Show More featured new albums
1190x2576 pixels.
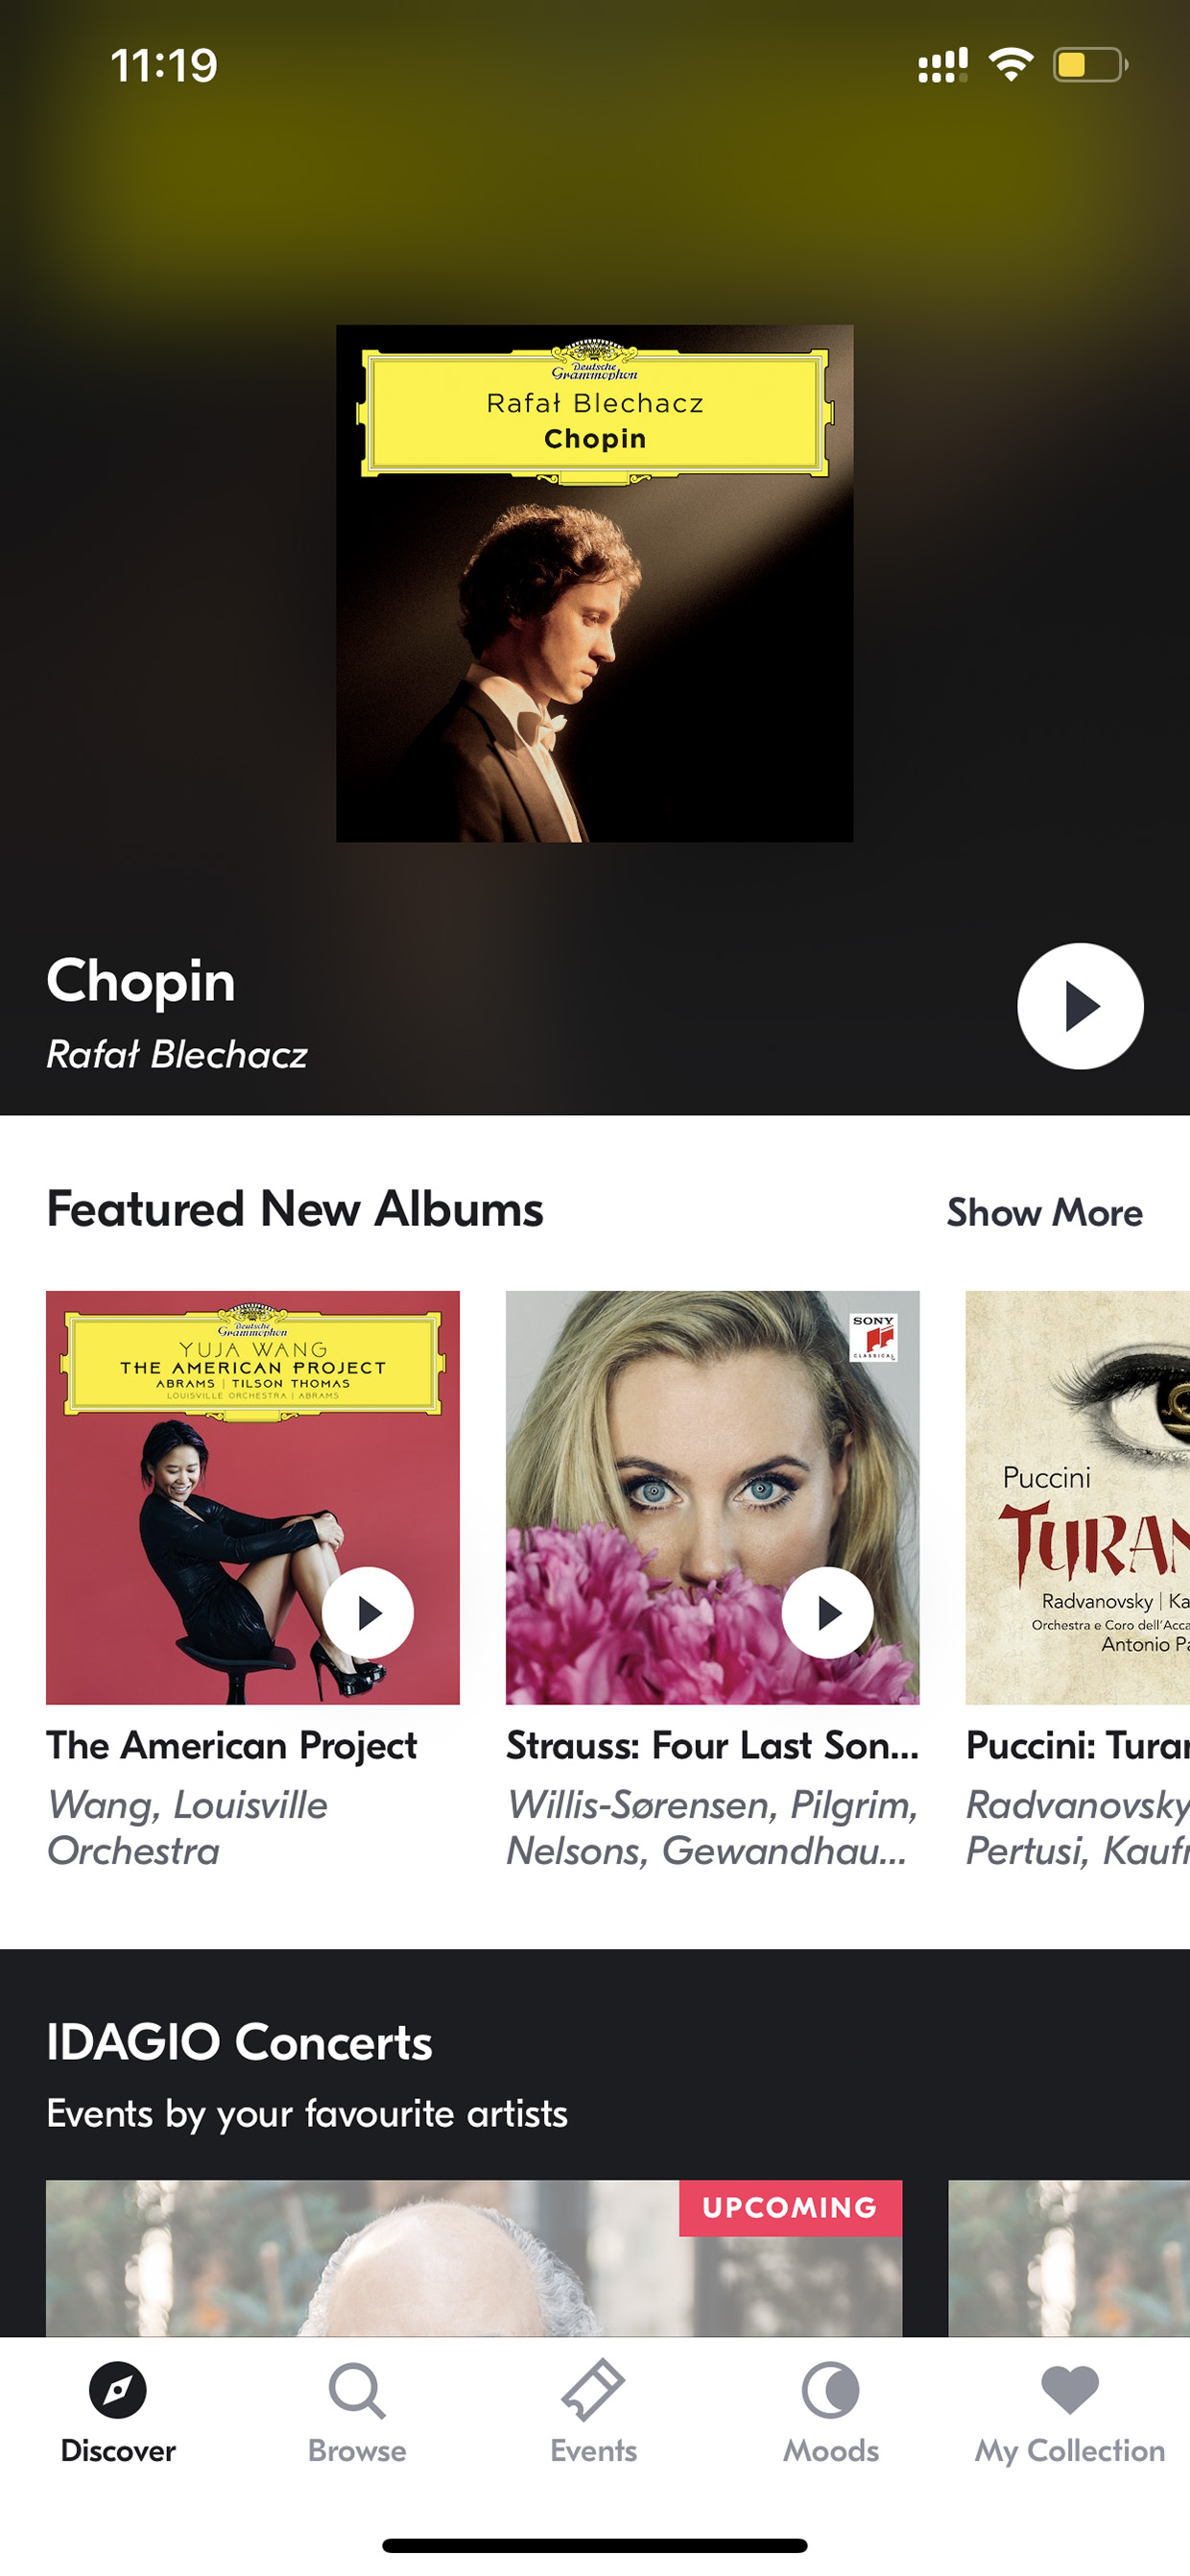click(x=1044, y=1212)
